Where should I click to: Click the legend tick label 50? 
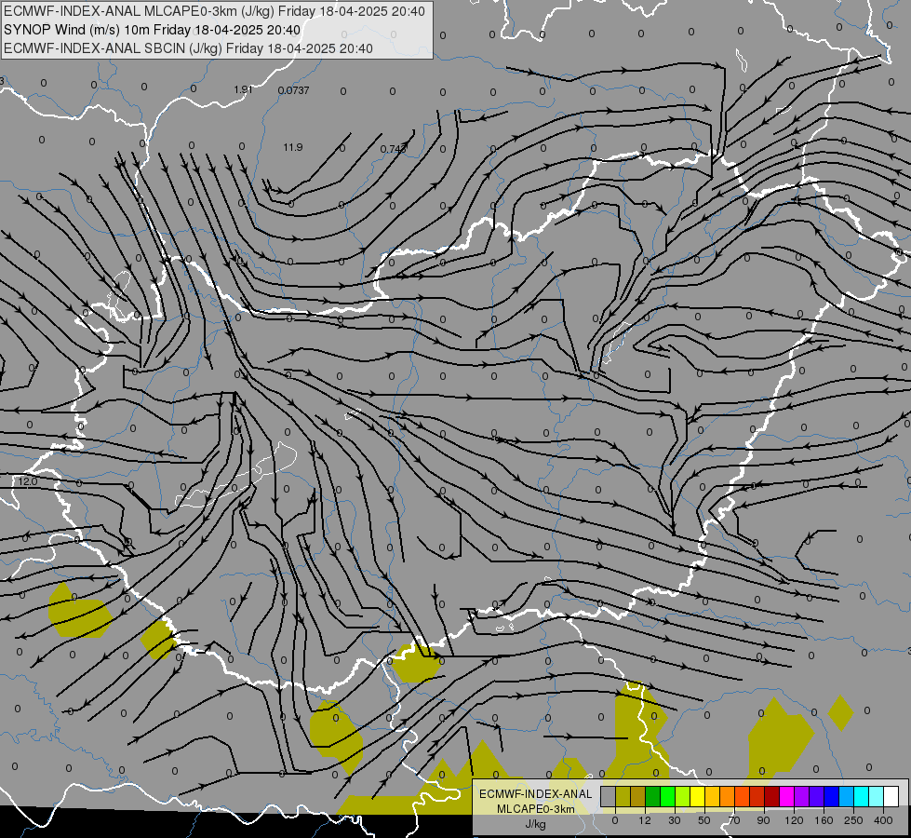704,820
